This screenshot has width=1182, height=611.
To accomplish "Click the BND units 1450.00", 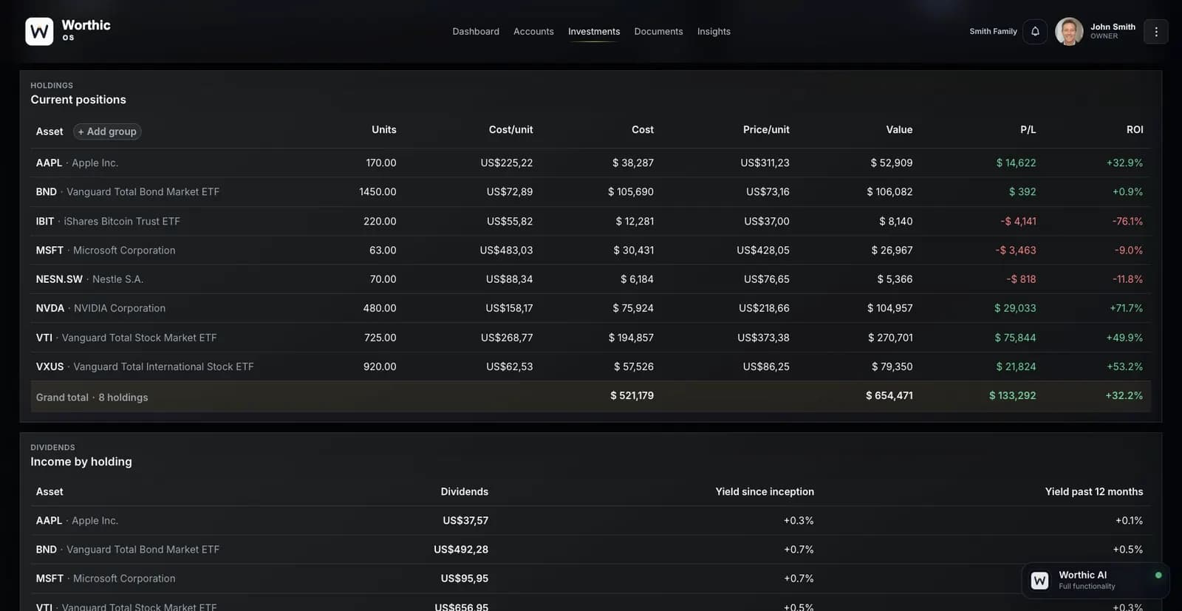I will tap(378, 192).
